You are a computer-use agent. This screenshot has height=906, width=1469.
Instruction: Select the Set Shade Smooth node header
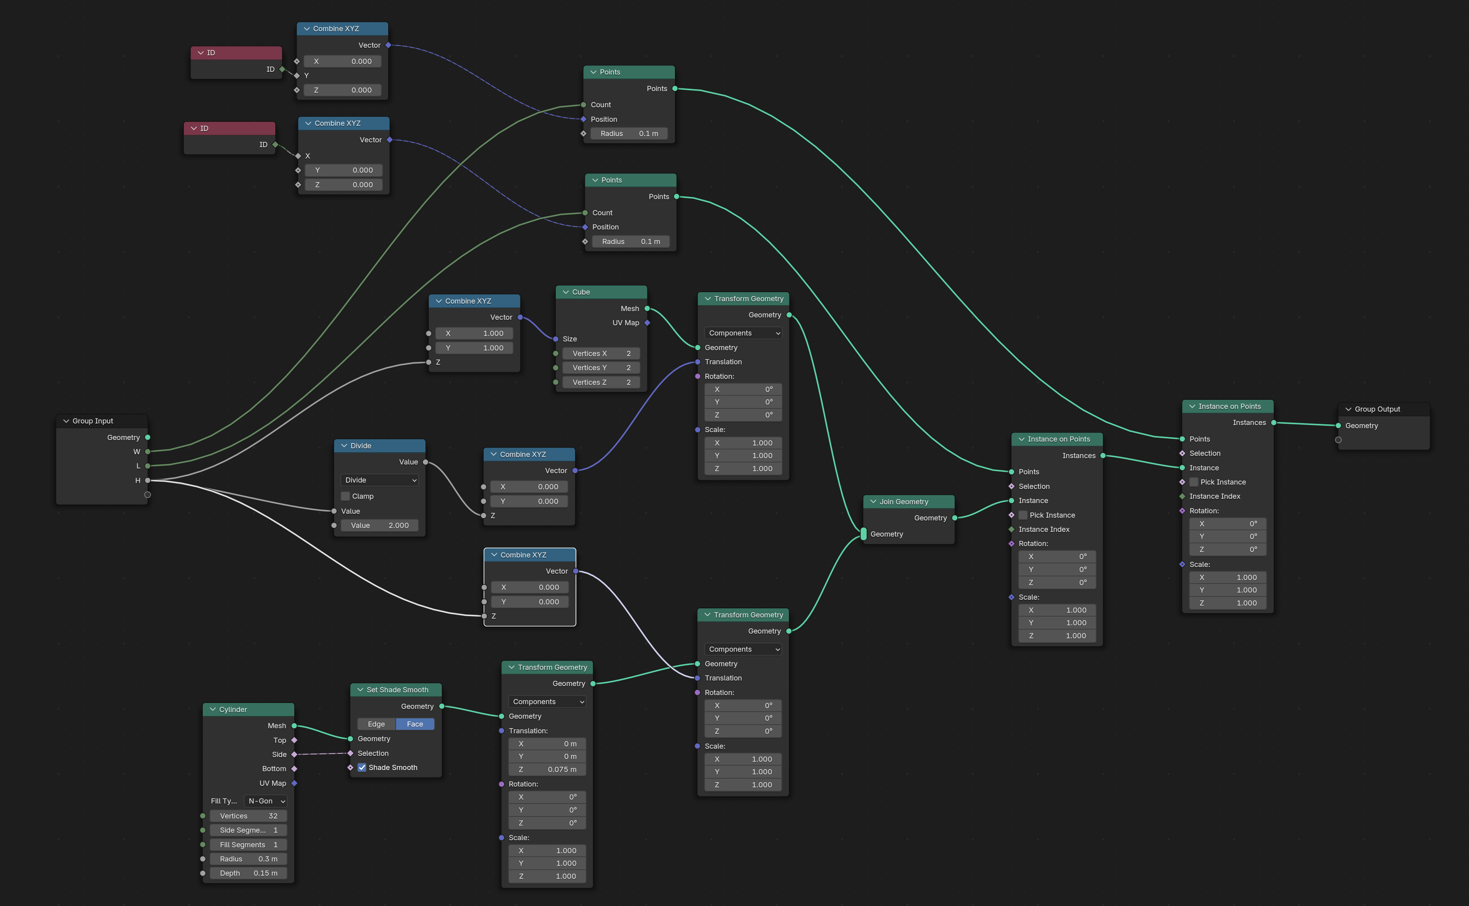pos(396,690)
